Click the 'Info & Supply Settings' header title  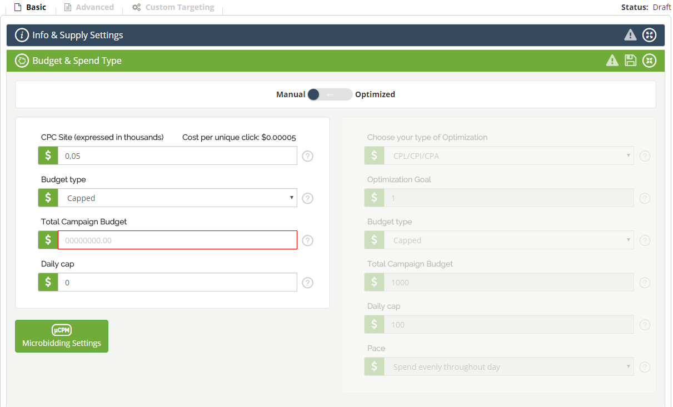click(78, 35)
